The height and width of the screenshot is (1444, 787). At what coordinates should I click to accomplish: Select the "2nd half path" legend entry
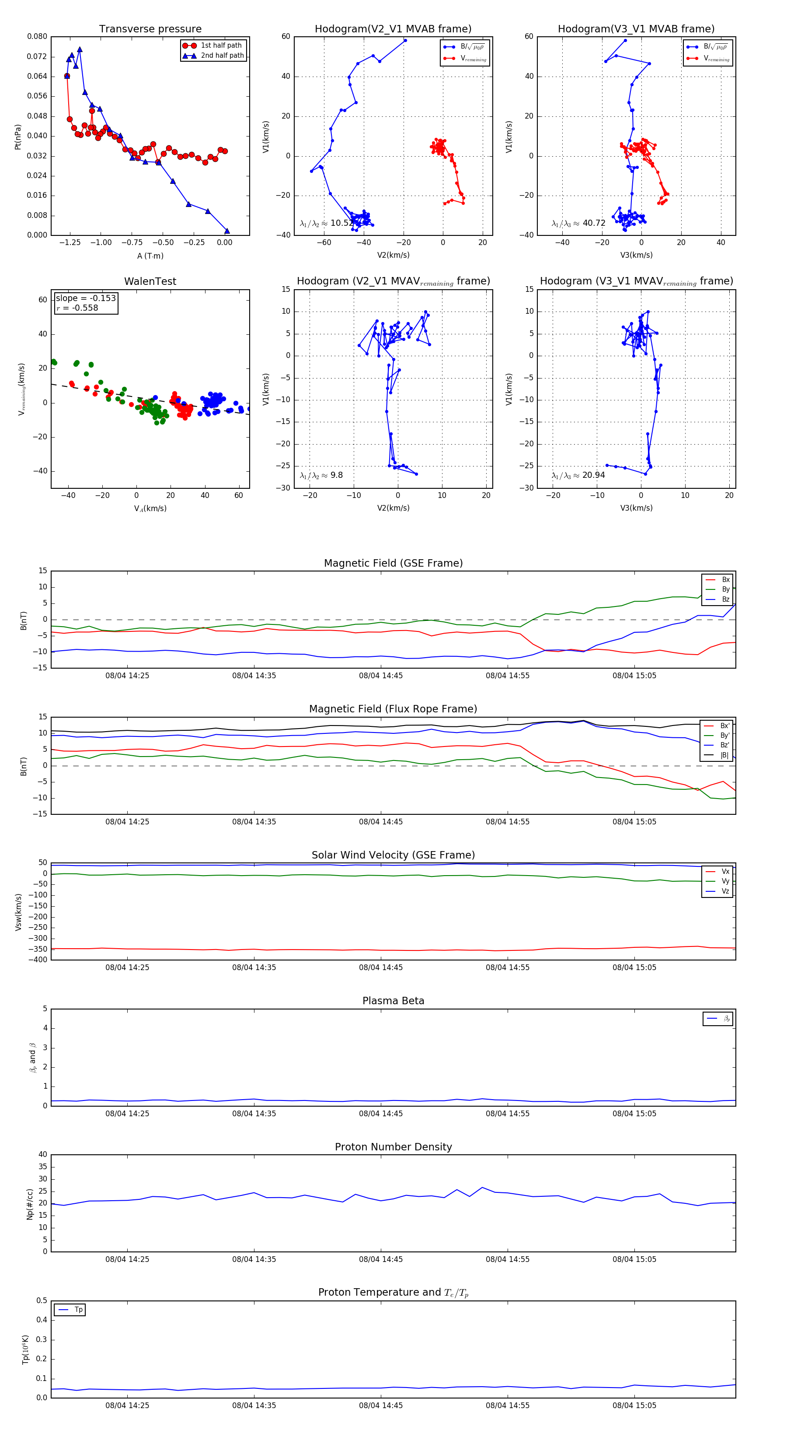coord(213,56)
